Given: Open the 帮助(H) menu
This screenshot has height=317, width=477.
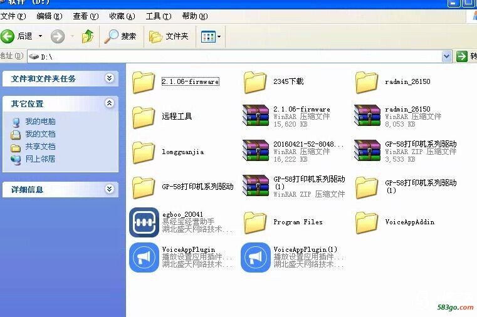Looking at the screenshot, I should (x=195, y=16).
